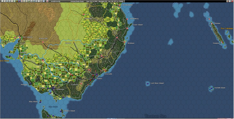Click the red star on blue toolbar icon

(19, 1)
